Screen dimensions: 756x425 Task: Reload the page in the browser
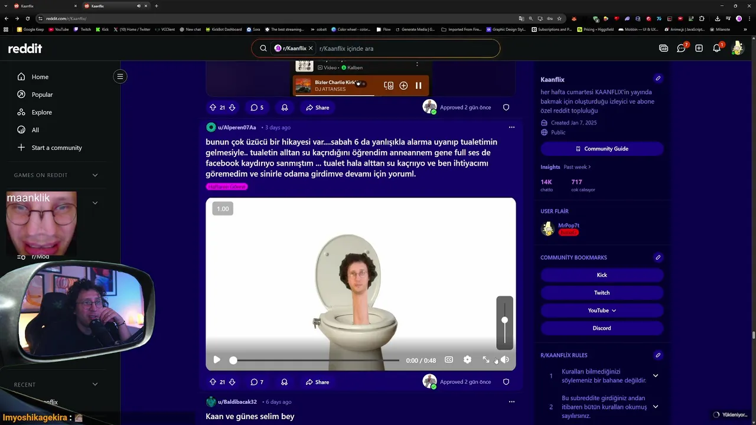[x=28, y=18]
